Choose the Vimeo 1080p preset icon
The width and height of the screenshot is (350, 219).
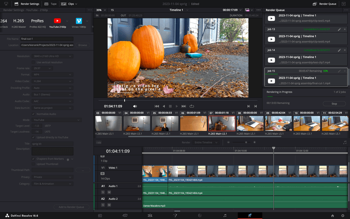79,21
